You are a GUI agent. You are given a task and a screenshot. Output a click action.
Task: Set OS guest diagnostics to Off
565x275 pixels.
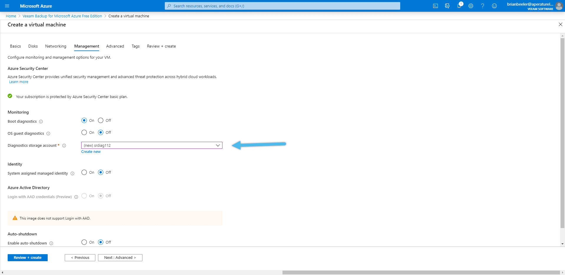coord(101,132)
